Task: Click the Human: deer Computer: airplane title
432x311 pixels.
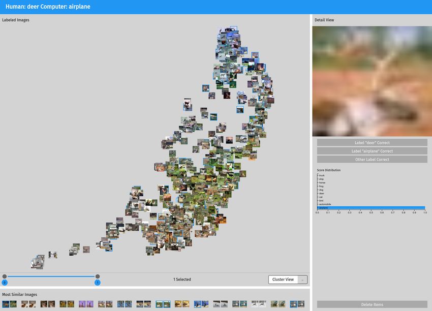Action: pos(48,7)
